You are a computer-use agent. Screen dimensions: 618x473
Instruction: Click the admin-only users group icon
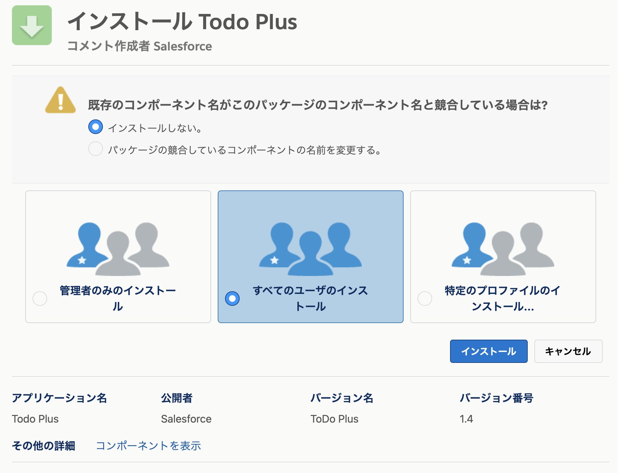118,249
